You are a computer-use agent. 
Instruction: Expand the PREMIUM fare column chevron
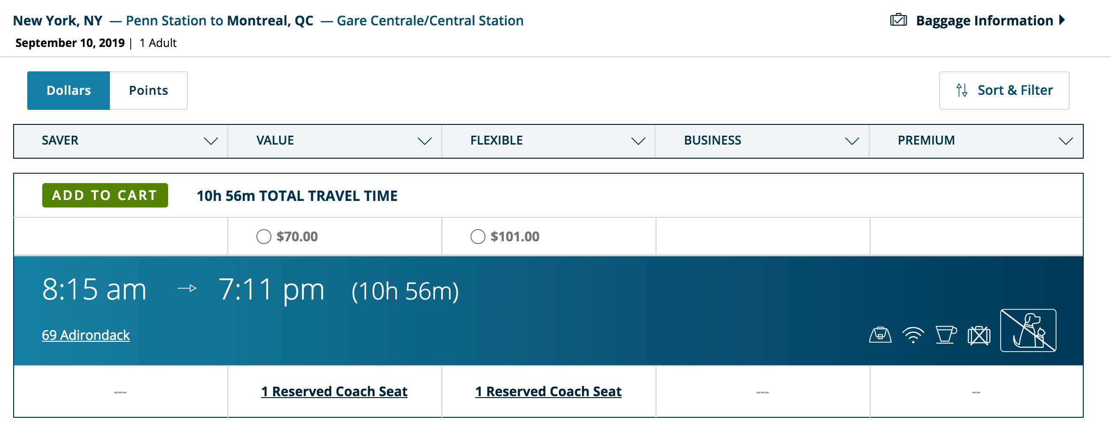[1066, 141]
